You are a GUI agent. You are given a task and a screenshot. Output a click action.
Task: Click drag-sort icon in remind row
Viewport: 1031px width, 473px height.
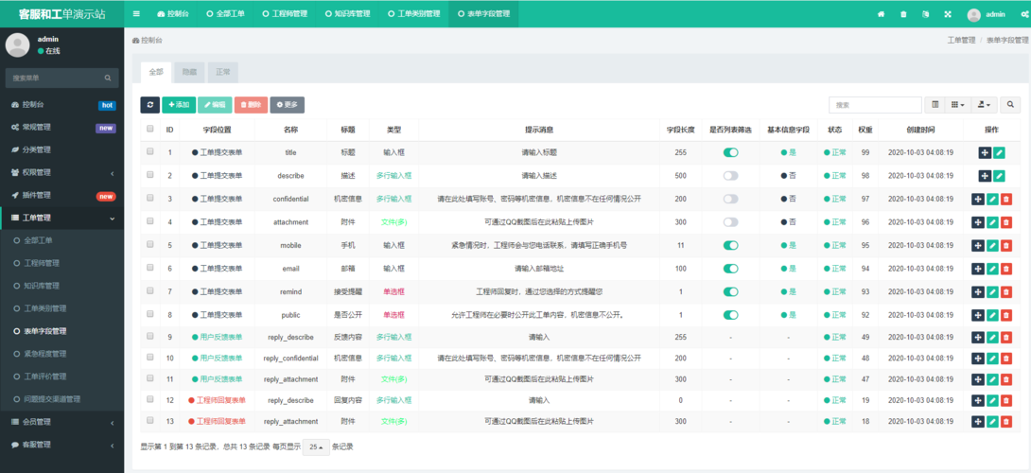click(x=978, y=291)
